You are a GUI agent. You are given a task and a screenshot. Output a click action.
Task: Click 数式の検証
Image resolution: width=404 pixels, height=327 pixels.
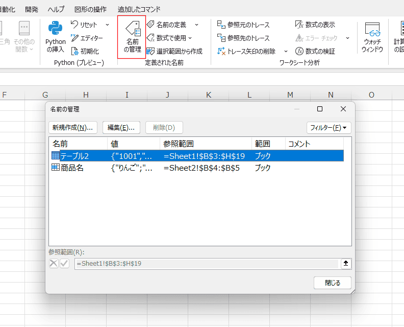click(315, 51)
